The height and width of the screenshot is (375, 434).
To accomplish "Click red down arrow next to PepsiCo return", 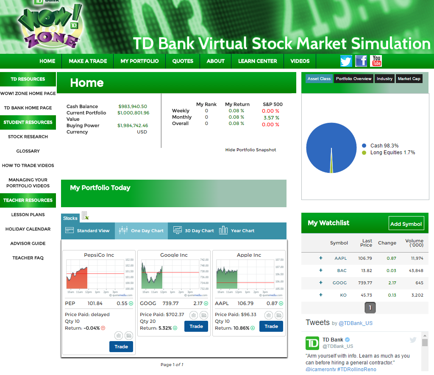I will pyautogui.click(x=103, y=328).
